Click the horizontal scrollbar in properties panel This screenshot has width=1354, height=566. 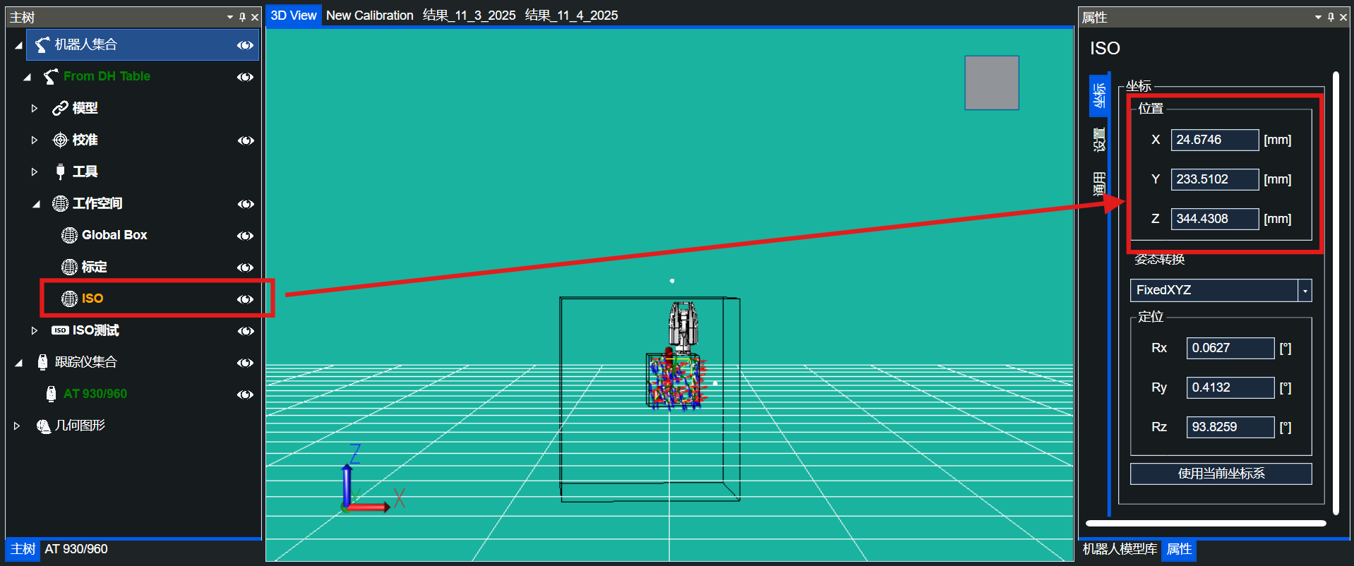(1205, 524)
